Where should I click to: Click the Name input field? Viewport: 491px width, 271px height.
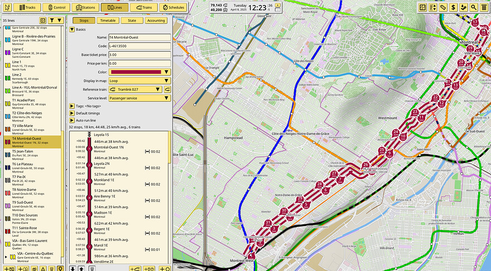[x=139, y=37]
